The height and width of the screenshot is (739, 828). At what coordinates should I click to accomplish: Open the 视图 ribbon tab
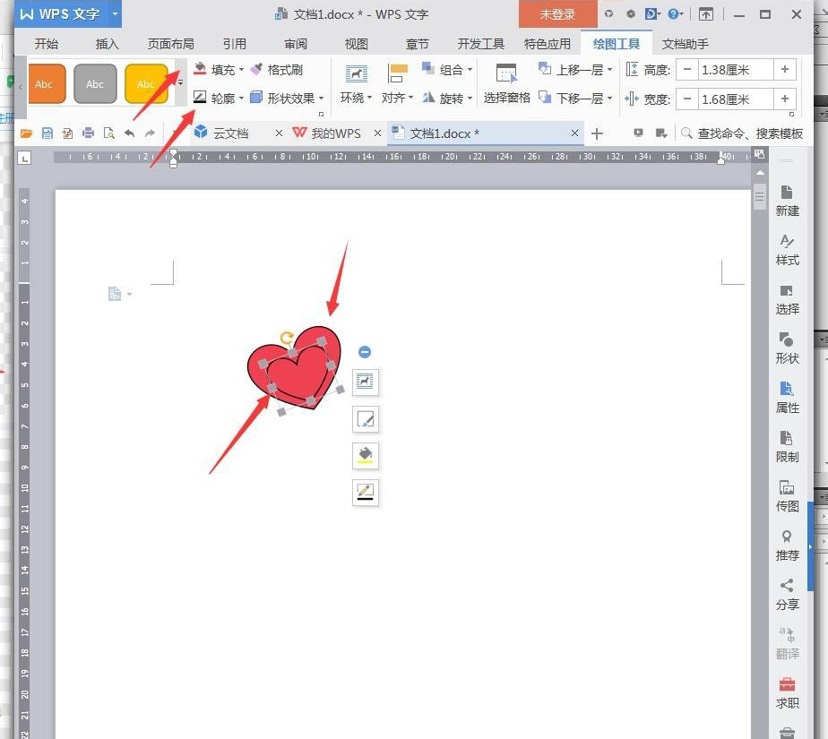357,44
